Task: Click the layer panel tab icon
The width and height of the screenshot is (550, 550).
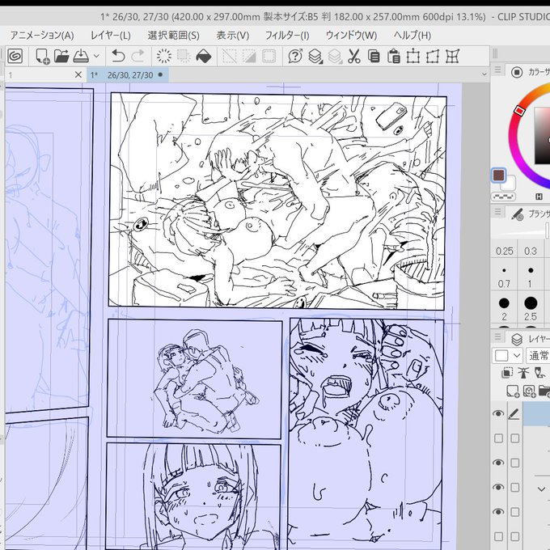Action: tap(517, 339)
